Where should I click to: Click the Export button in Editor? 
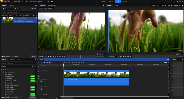(164, 62)
